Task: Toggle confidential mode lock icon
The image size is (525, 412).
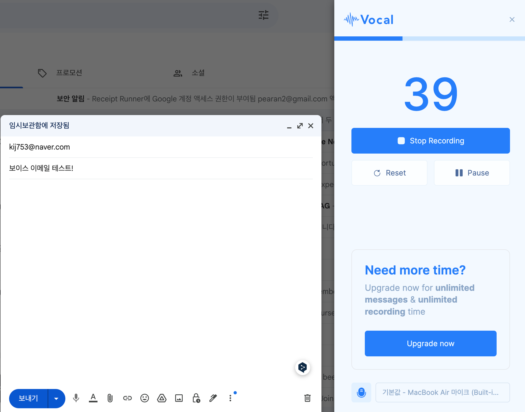Action: (x=196, y=398)
